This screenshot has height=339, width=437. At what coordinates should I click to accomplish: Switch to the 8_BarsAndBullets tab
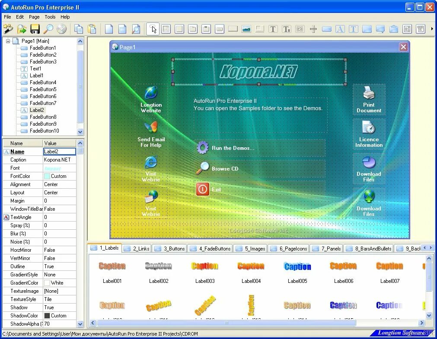368,248
